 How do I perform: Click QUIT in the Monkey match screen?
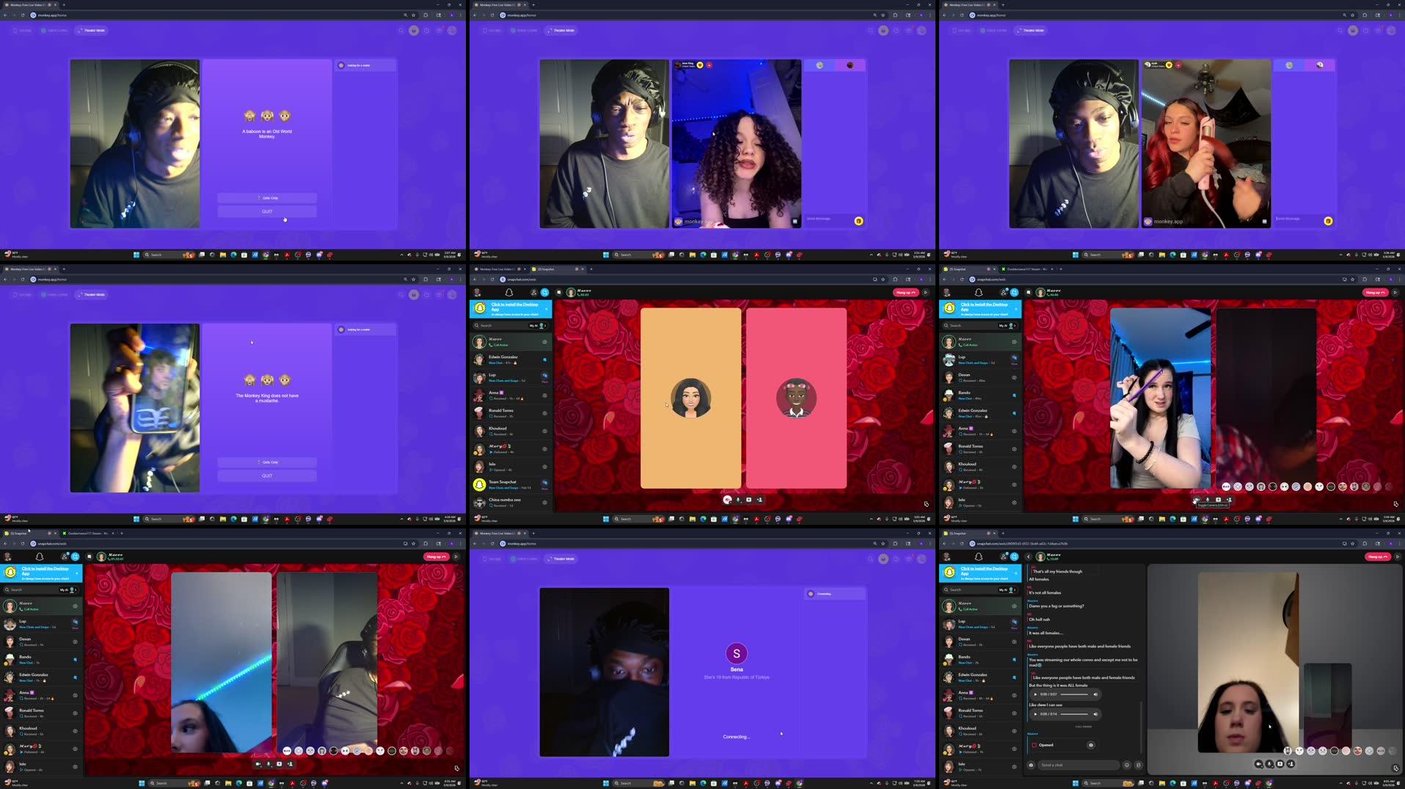click(x=267, y=211)
